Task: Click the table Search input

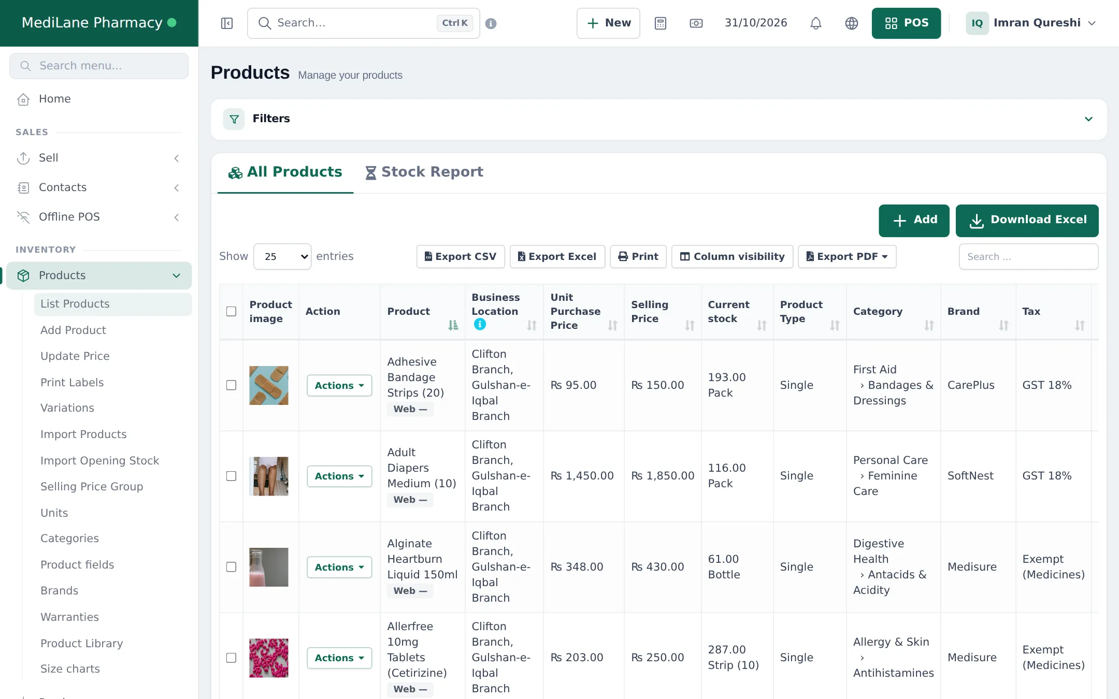Action: pyautogui.click(x=1028, y=256)
